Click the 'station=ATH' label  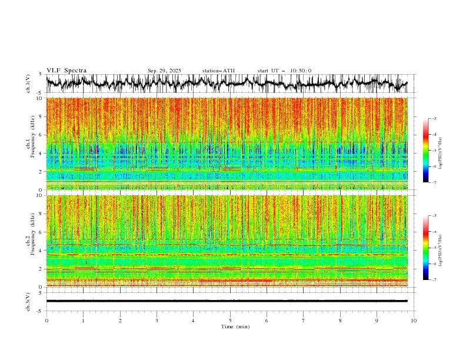[218, 71]
